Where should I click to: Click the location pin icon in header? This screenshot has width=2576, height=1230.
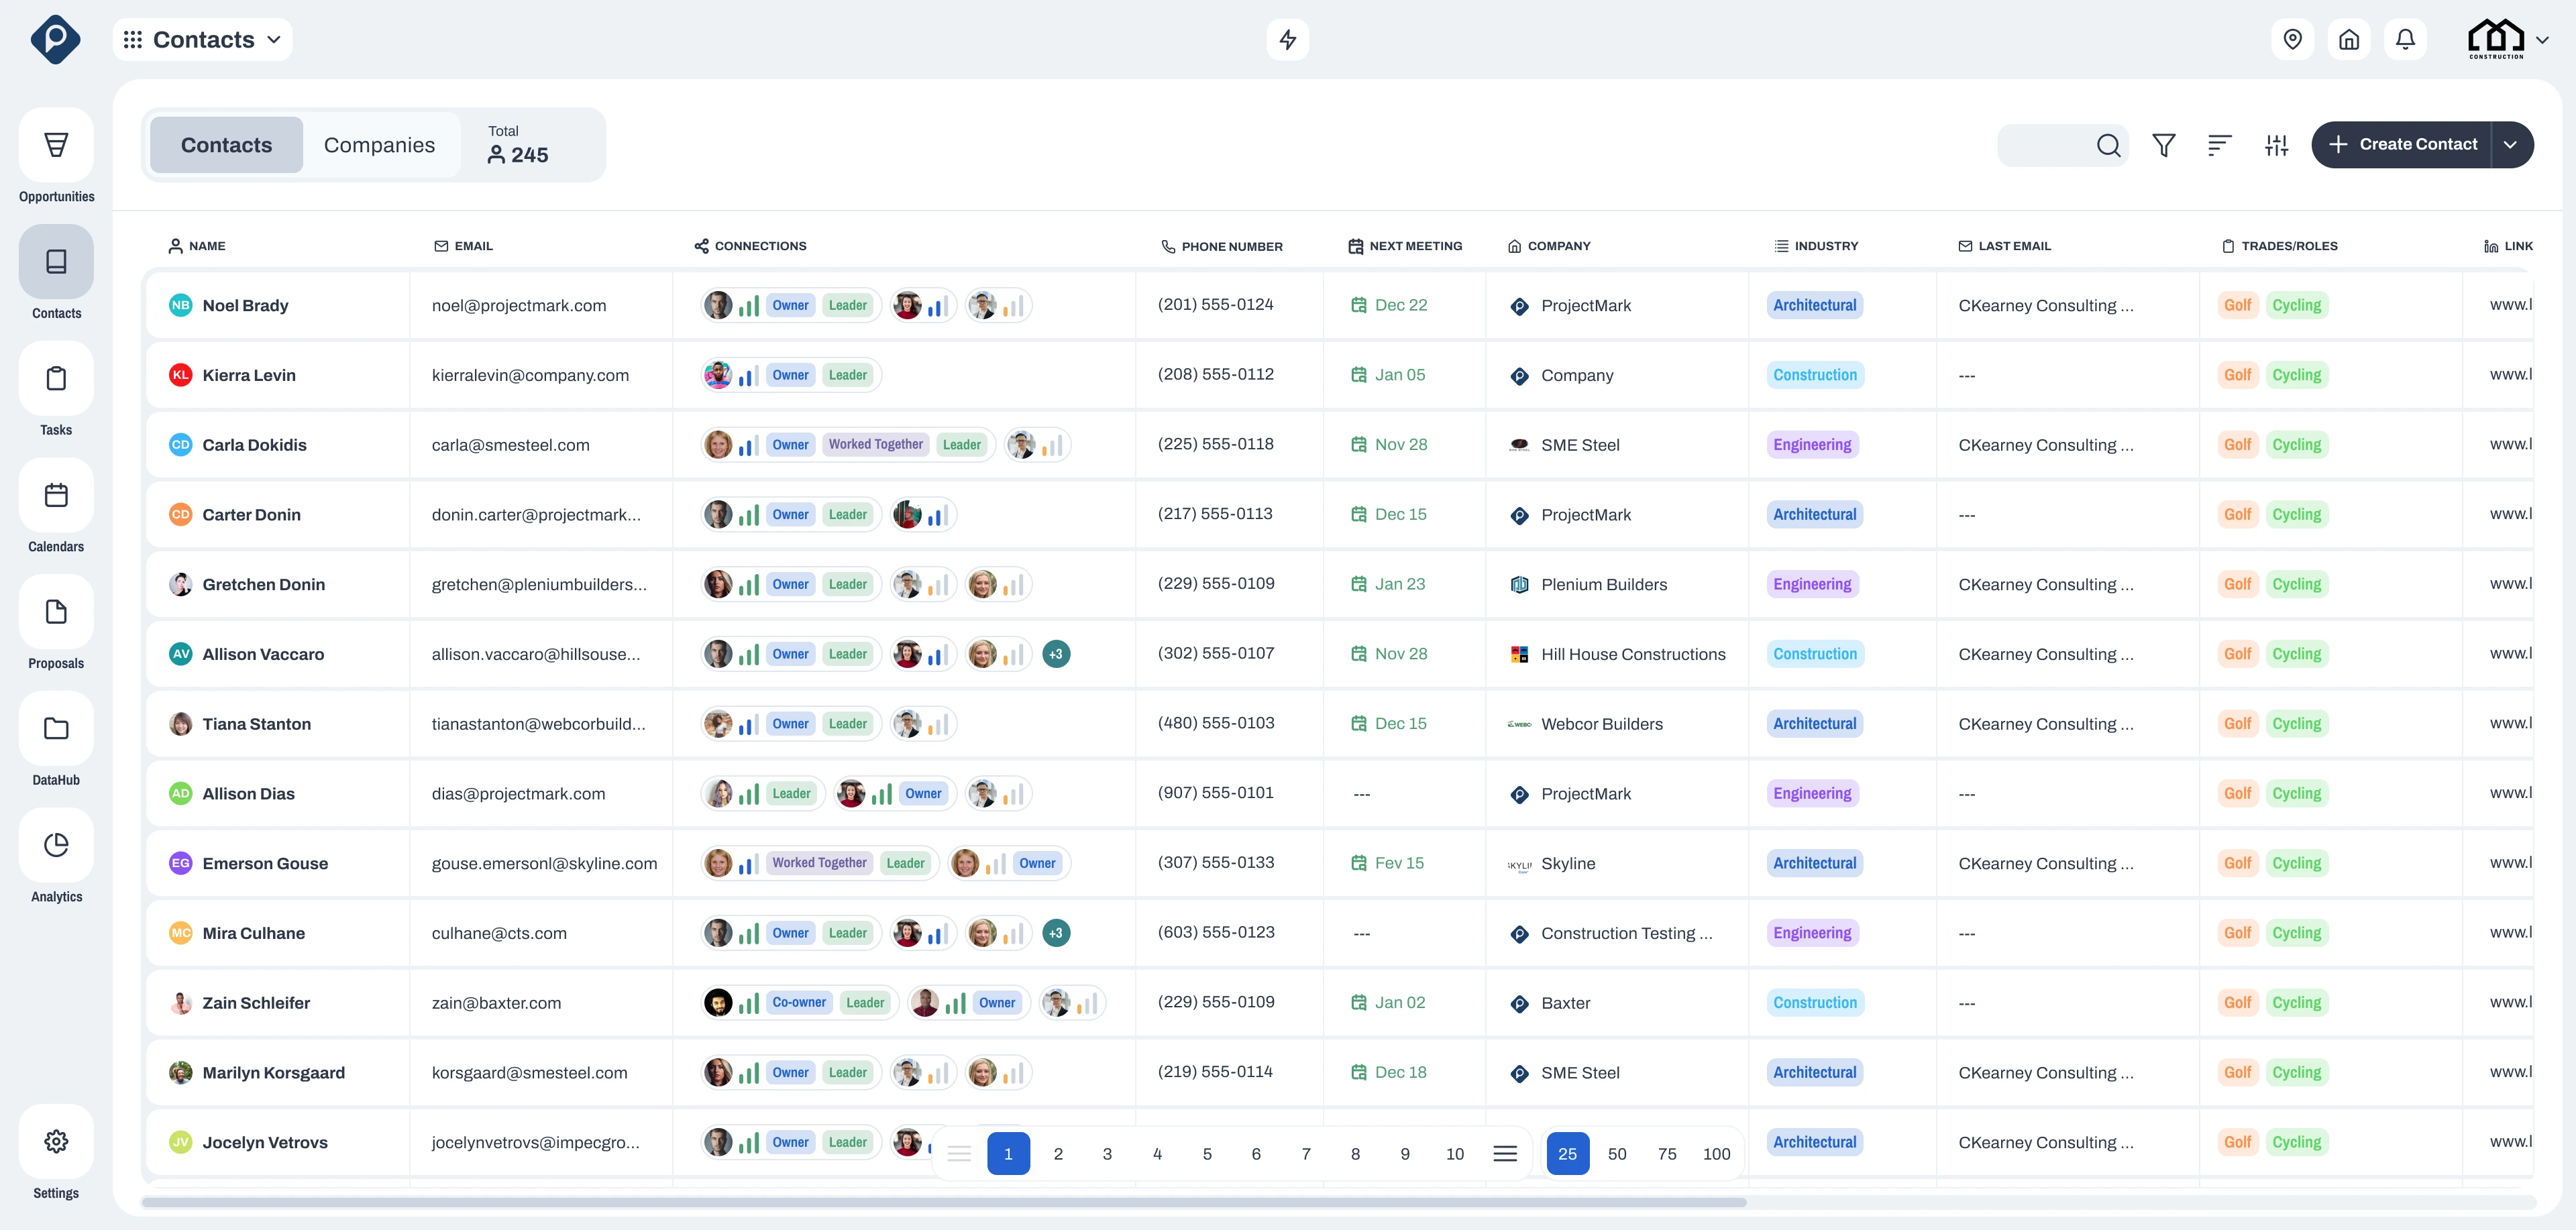pyautogui.click(x=2293, y=40)
